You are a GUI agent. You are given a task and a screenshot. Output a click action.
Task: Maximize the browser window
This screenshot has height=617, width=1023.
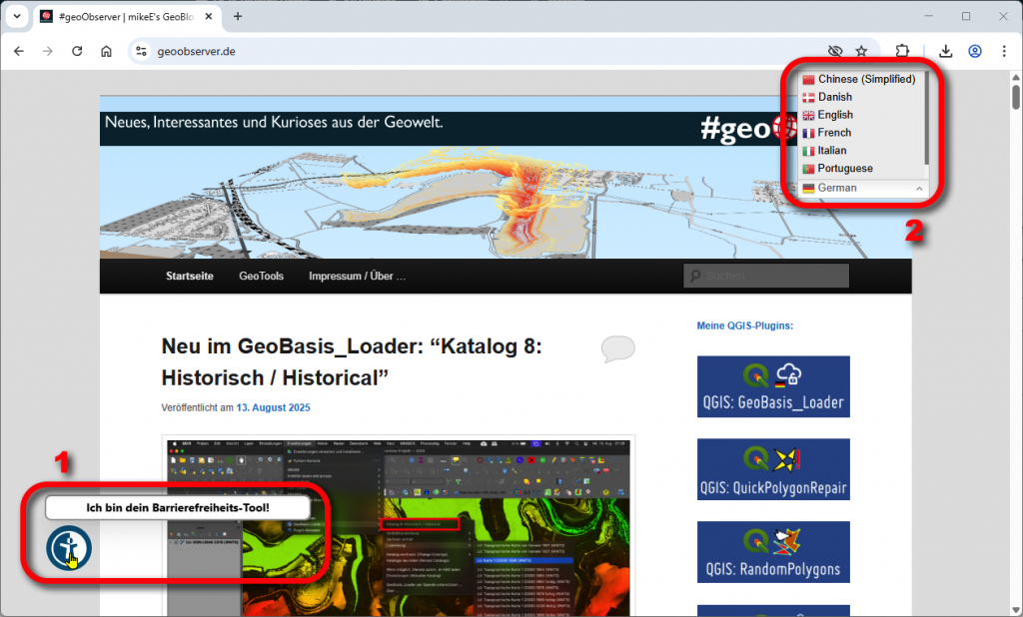[966, 16]
